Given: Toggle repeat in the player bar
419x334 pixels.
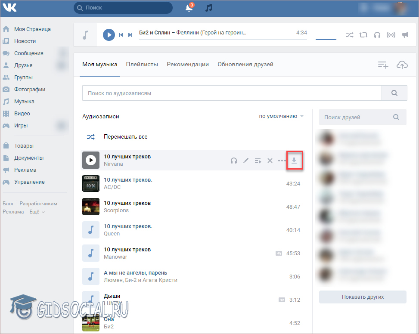Looking at the screenshot, I should coord(363,35).
